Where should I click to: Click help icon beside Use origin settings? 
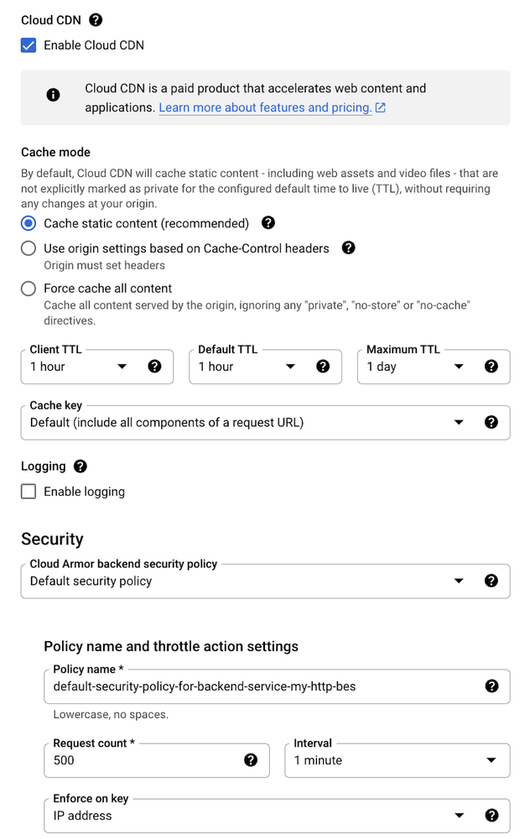coord(349,248)
